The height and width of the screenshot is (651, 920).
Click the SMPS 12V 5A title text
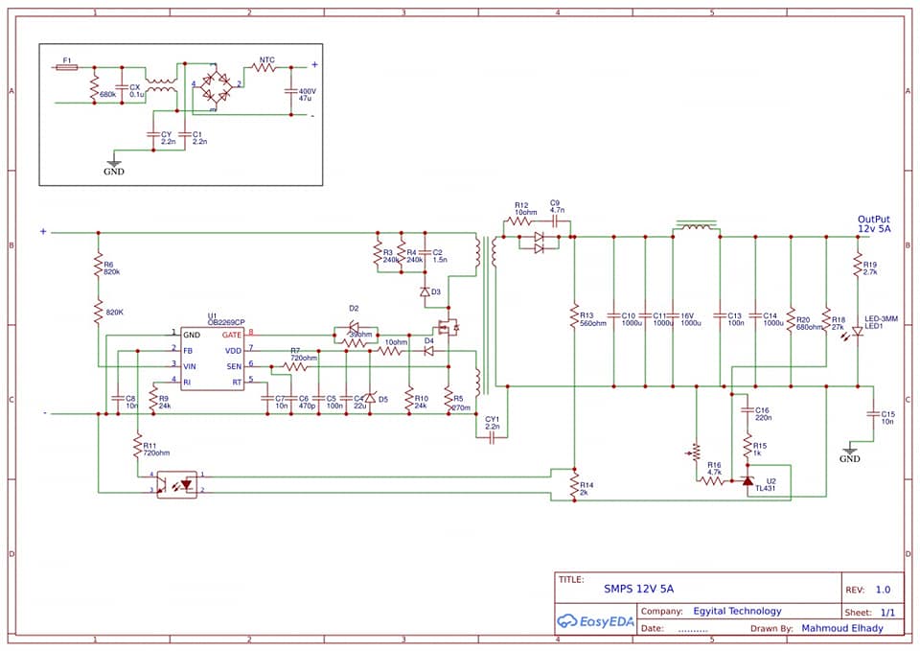[638, 589]
